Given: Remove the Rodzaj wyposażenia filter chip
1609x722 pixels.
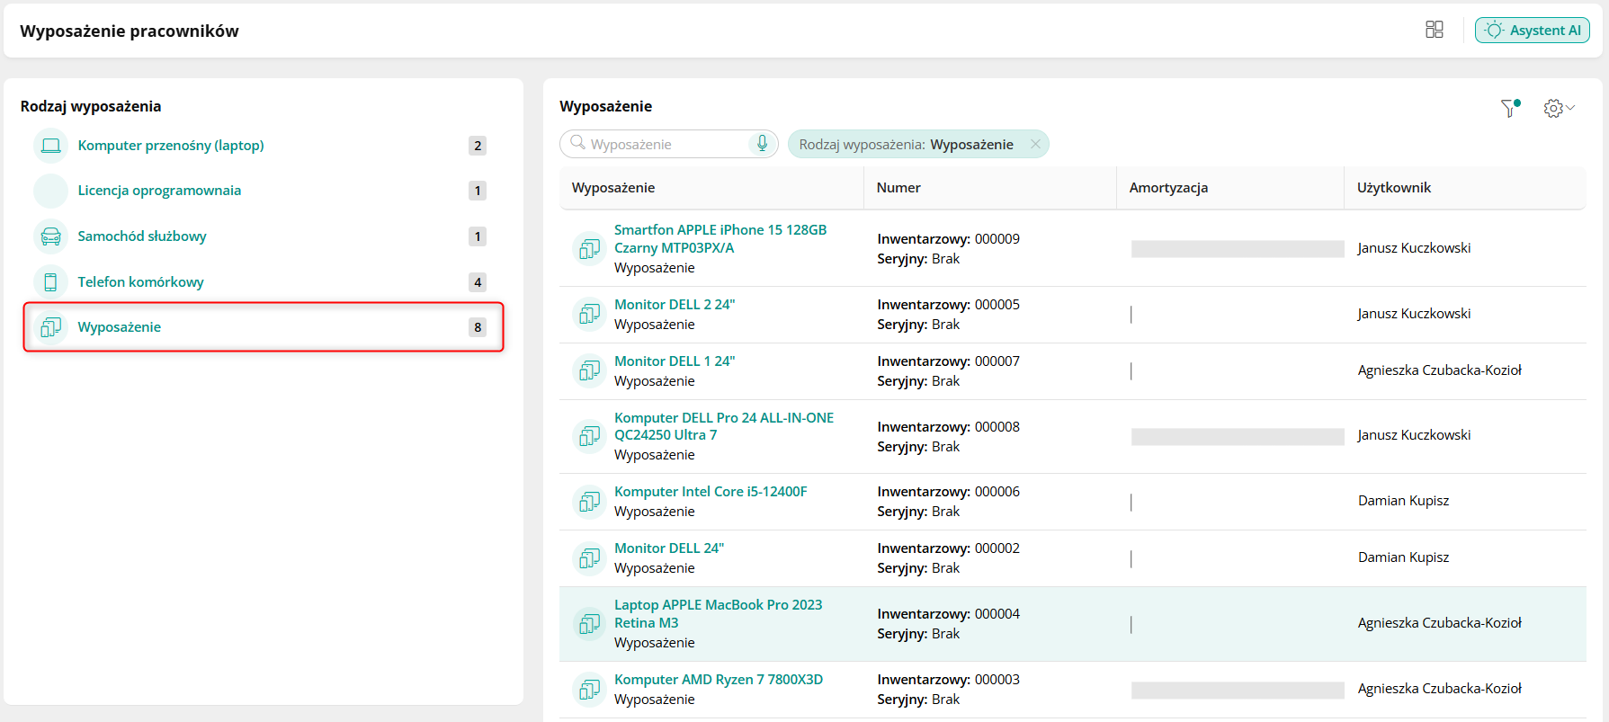Looking at the screenshot, I should (1035, 144).
